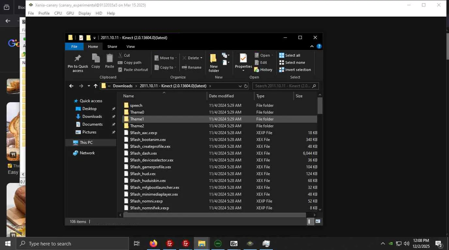Click the search magnifier icon in Explorer
Image resolution: width=449 pixels, height=250 pixels.
coord(314,86)
